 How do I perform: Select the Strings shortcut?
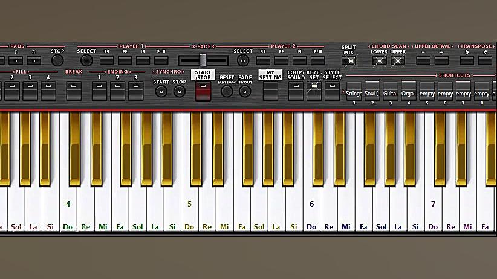point(354,92)
